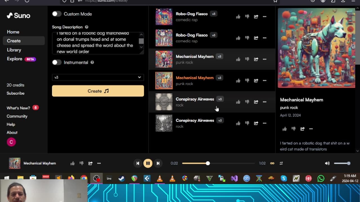Click the Song Description help icon

pyautogui.click(x=87, y=27)
